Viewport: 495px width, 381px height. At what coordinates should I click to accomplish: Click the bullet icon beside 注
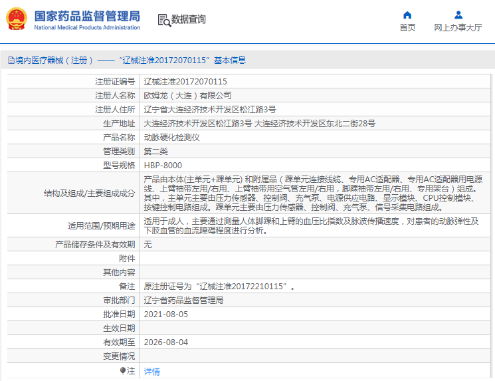(123, 370)
